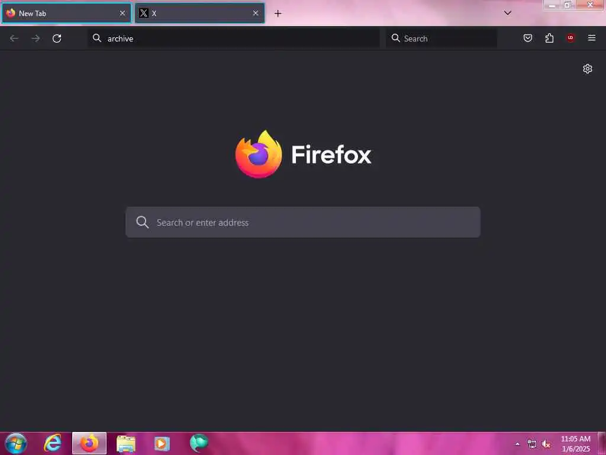
Task: Close the X tab
Action: coord(256,13)
